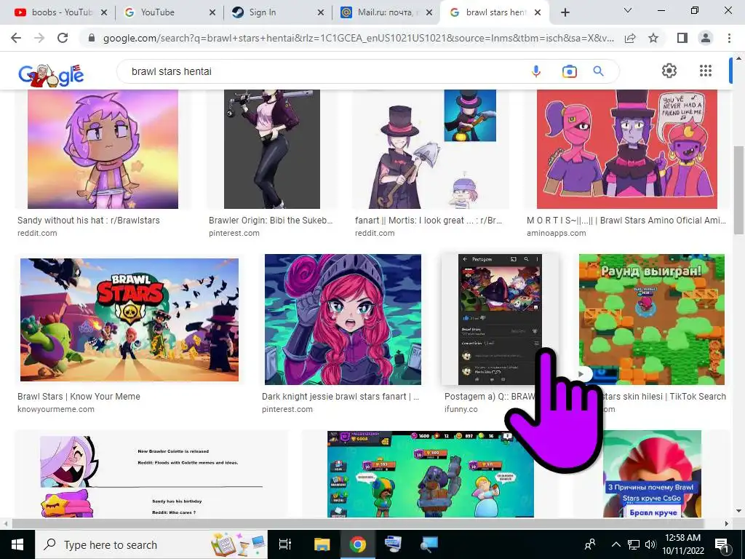Viewport: 745px width, 559px height.
Task: Open 'Dark knight jessie' pinterest link
Action: click(340, 397)
